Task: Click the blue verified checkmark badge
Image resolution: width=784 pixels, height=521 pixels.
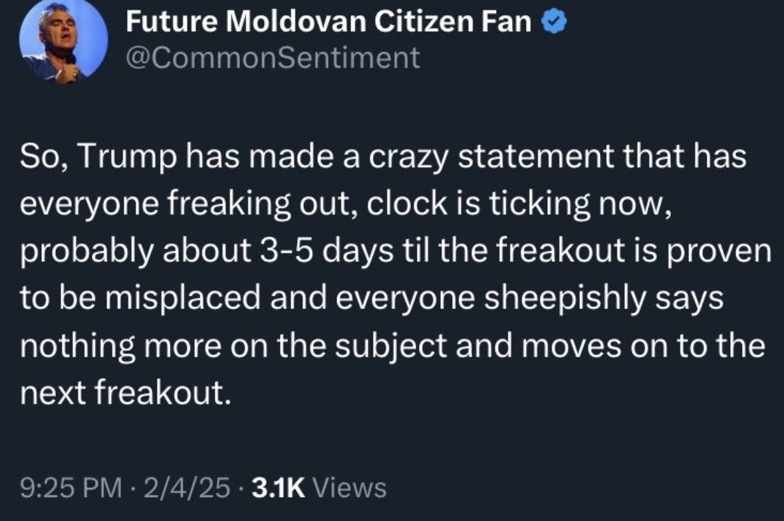Action: tap(554, 23)
